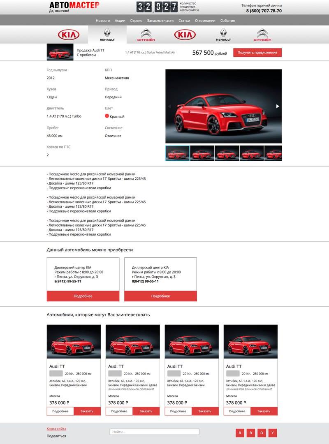Open the highlighted Renault brand tab
329x444 pixels.
[x=107, y=35]
